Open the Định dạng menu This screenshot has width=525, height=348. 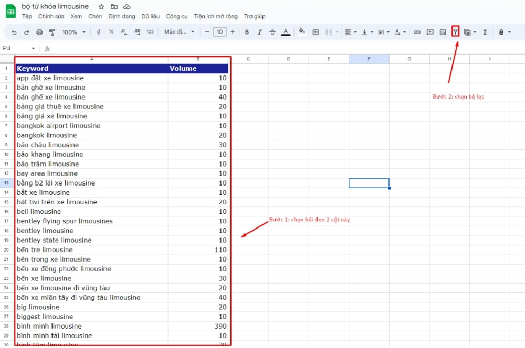click(x=122, y=16)
